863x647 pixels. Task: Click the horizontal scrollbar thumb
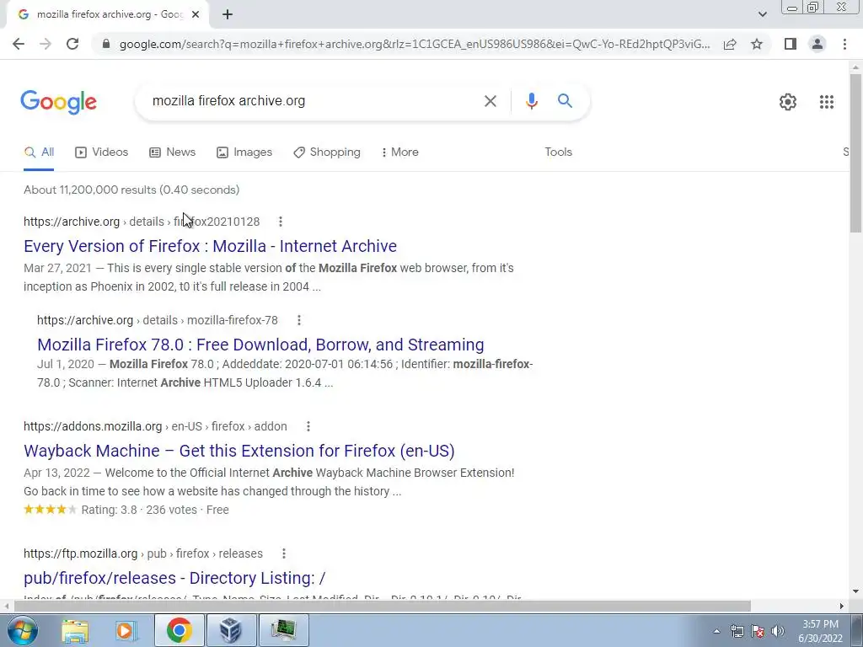click(x=382, y=607)
